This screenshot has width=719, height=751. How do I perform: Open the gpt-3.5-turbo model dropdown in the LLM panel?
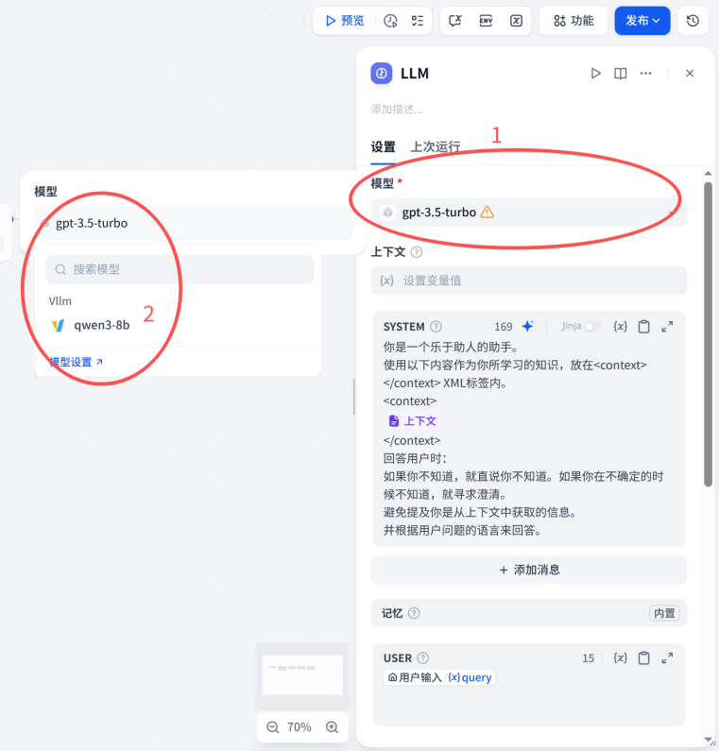(529, 213)
